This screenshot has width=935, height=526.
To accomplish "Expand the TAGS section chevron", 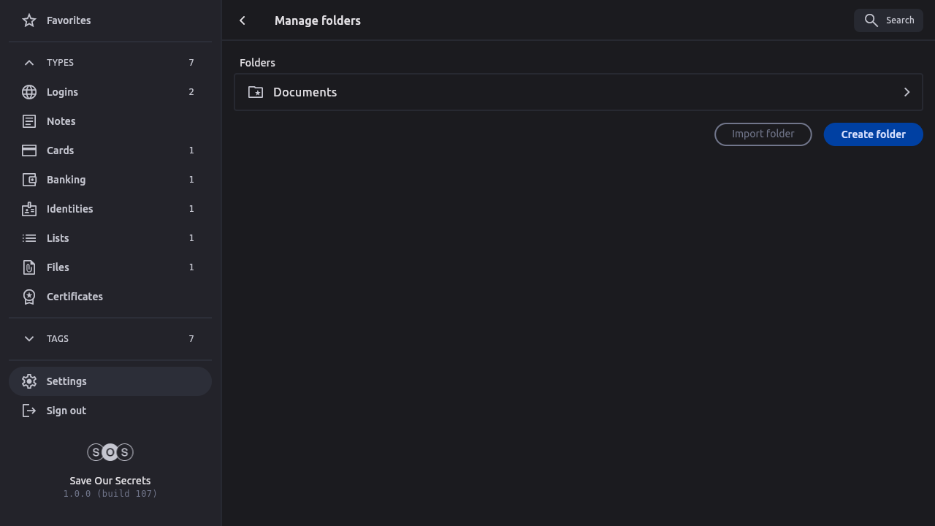I will click(x=29, y=339).
